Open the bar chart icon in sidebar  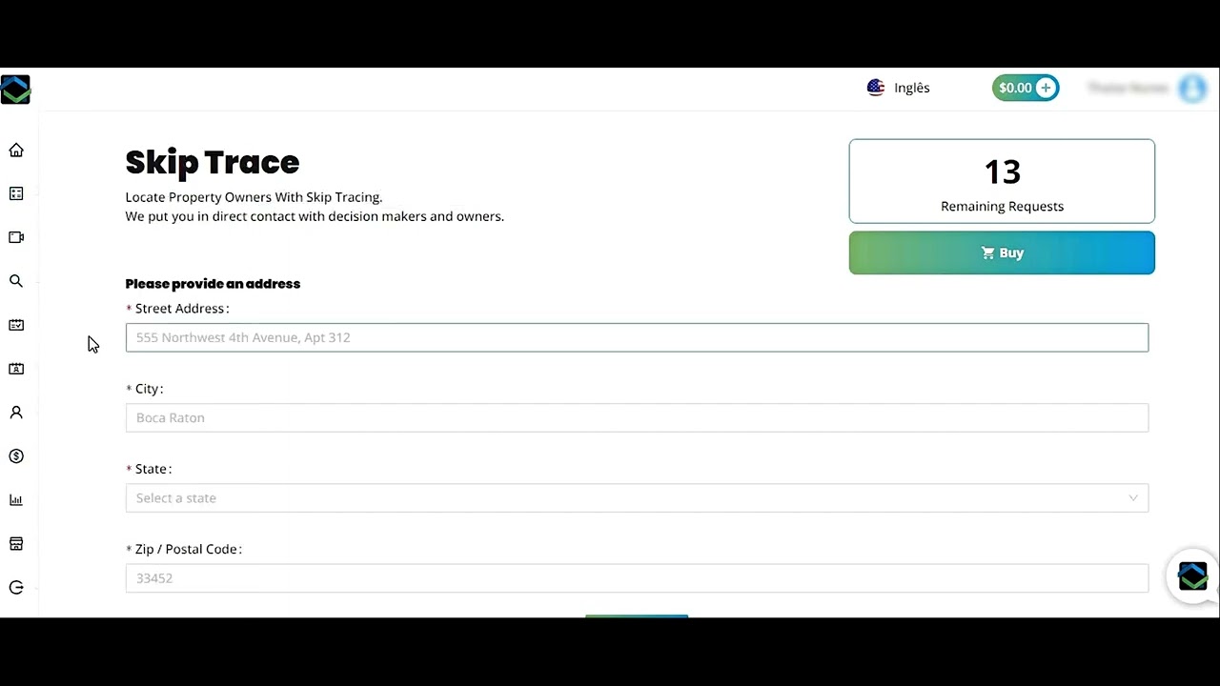(x=16, y=500)
